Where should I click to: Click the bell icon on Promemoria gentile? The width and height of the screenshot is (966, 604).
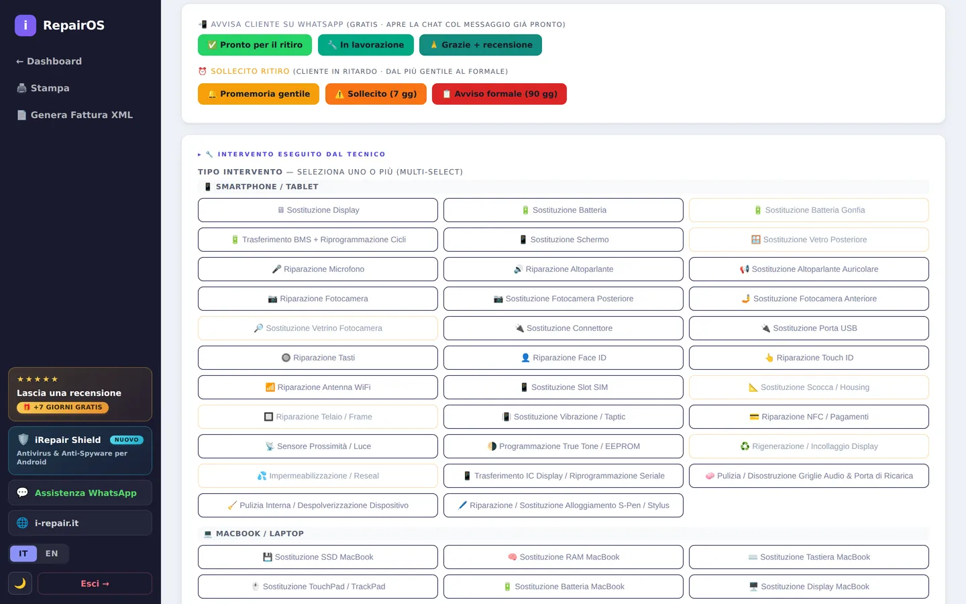212,94
